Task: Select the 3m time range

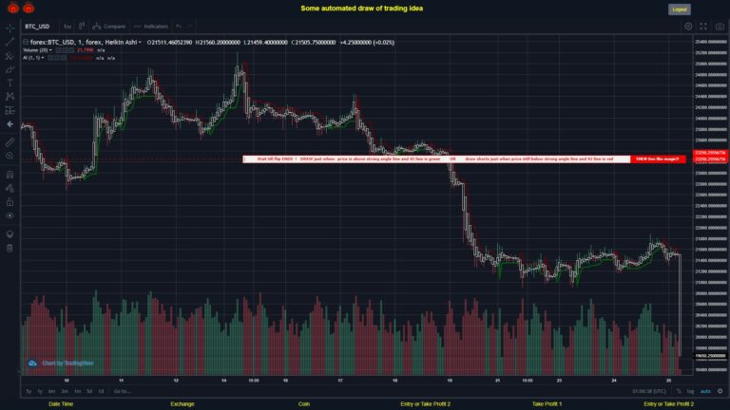Action: click(x=65, y=391)
